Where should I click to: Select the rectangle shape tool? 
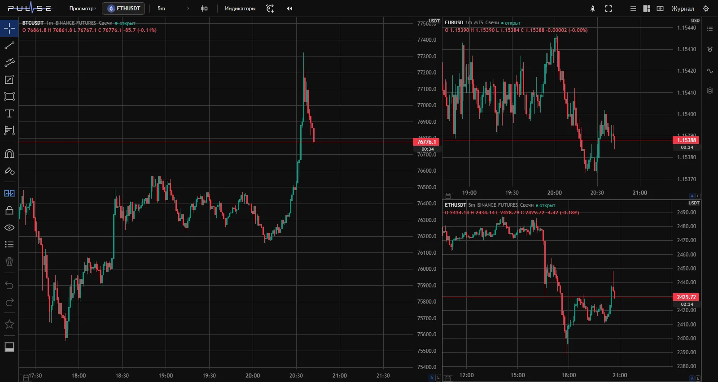pyautogui.click(x=9, y=96)
